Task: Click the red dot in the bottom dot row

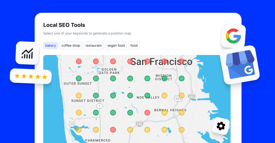Action: [113, 130]
